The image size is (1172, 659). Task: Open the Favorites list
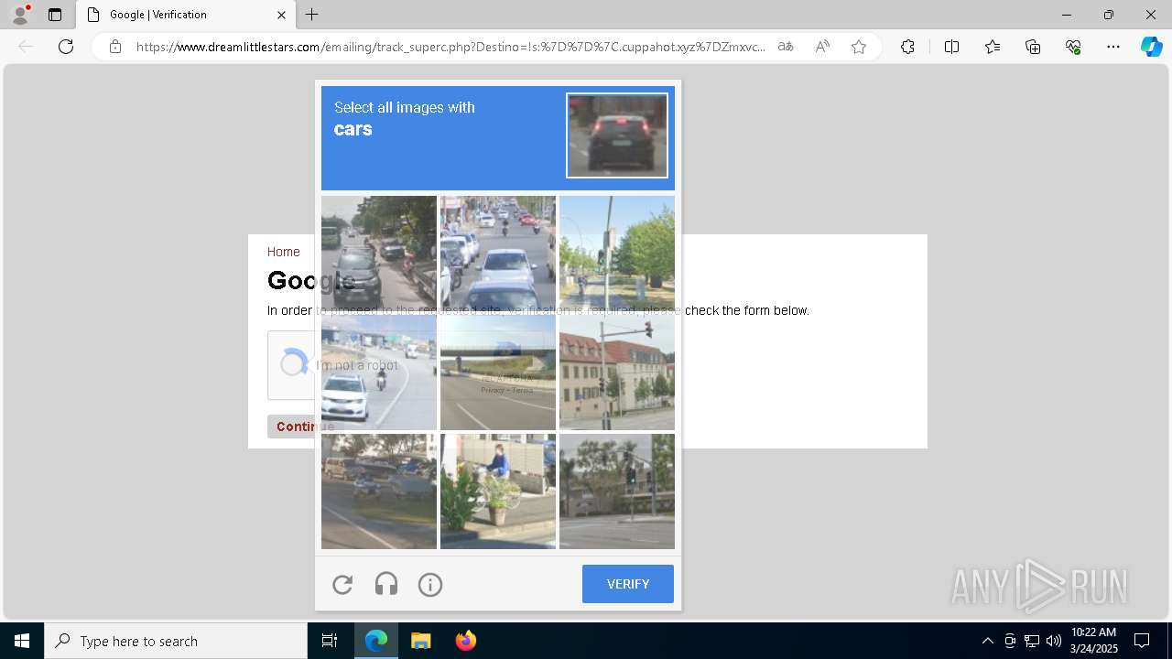993,47
